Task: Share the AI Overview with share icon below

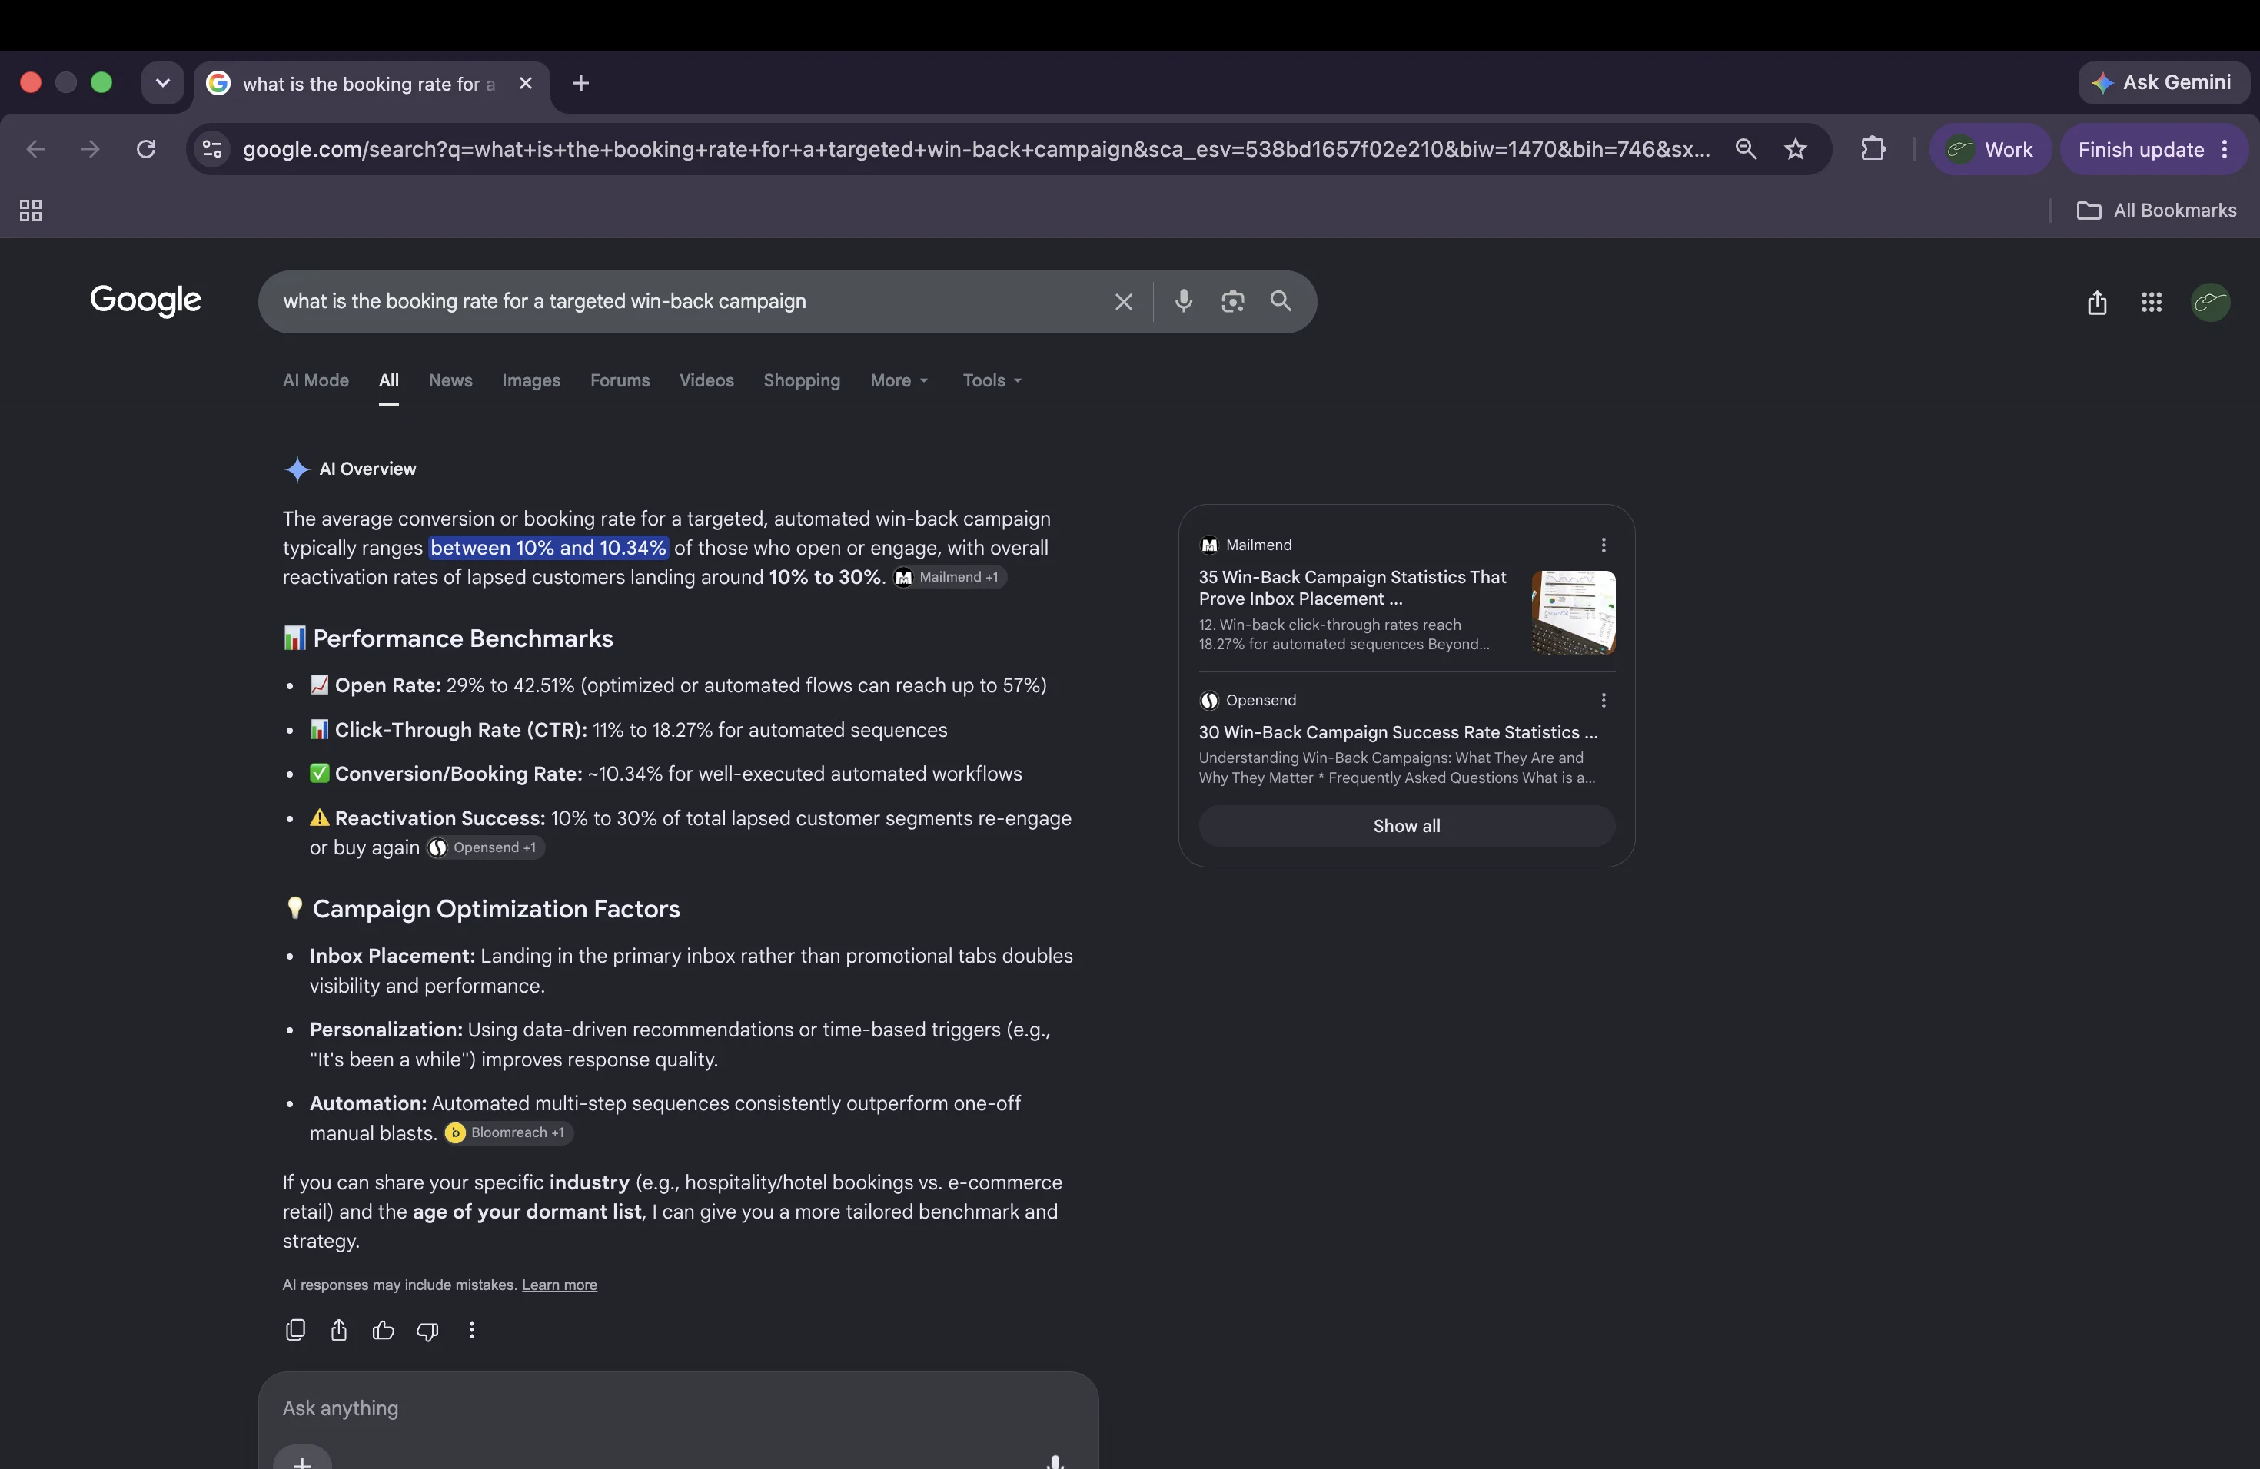Action: tap(339, 1329)
